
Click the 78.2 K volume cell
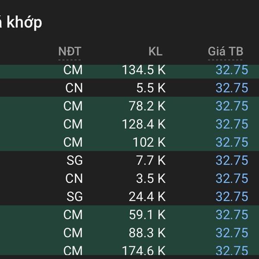[147, 106]
